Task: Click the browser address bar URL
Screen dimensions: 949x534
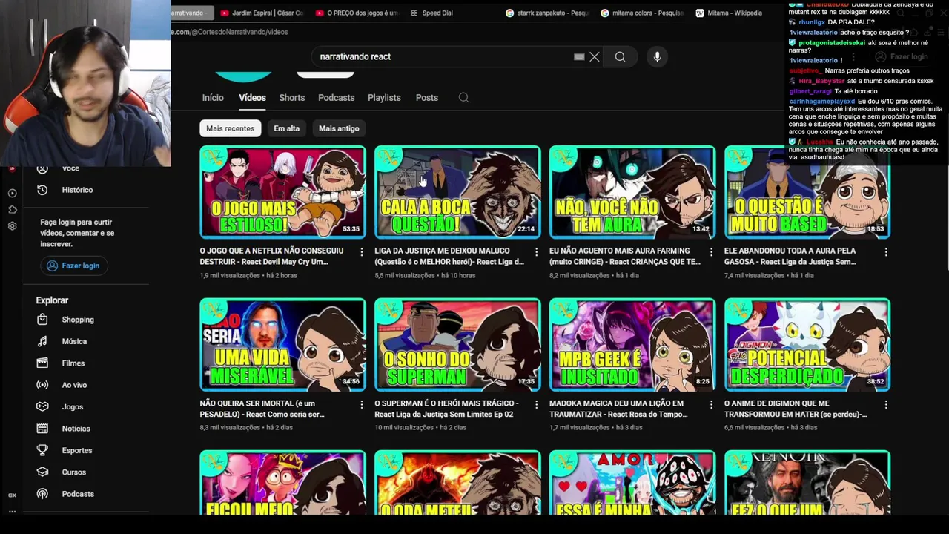Action: point(230,32)
